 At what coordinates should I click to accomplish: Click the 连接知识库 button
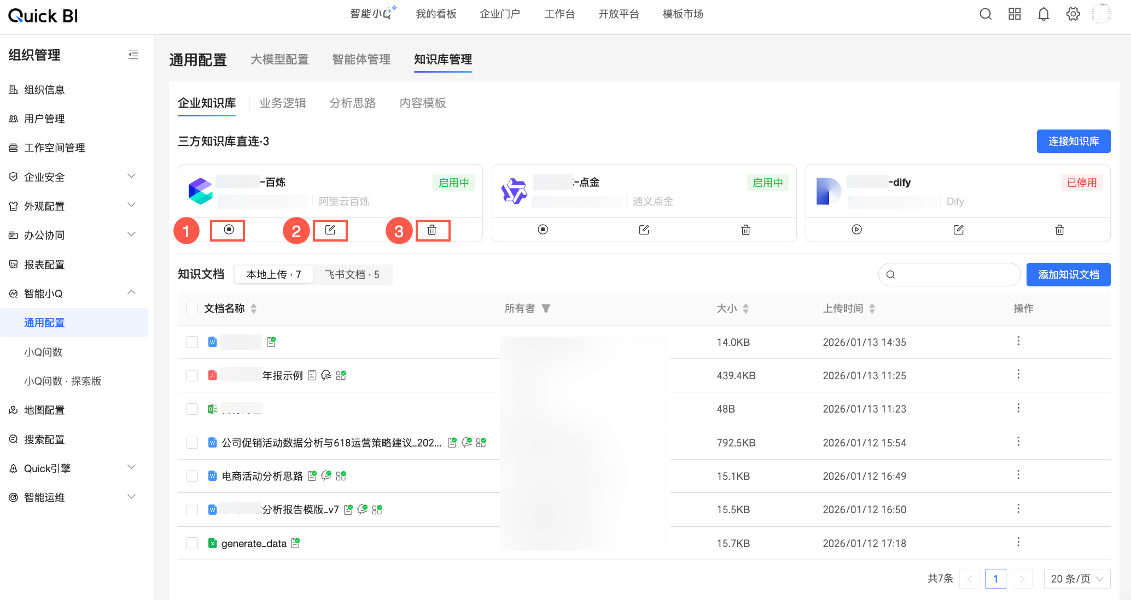pos(1073,142)
